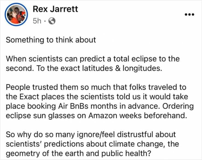
Task: Click the Rex Jarrett name link
Action: 55,9
